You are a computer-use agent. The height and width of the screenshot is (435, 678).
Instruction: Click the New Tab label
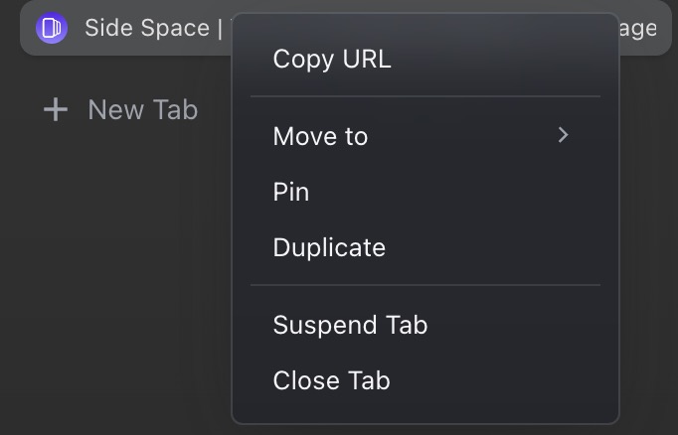[143, 109]
